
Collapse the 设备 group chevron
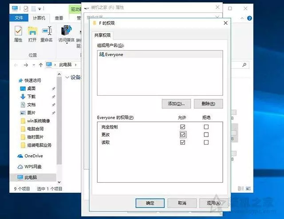point(67,78)
